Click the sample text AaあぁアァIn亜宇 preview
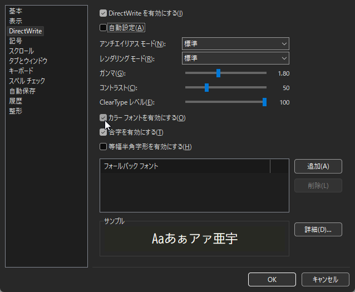Viewport: 355px width, 292px height. (x=195, y=239)
